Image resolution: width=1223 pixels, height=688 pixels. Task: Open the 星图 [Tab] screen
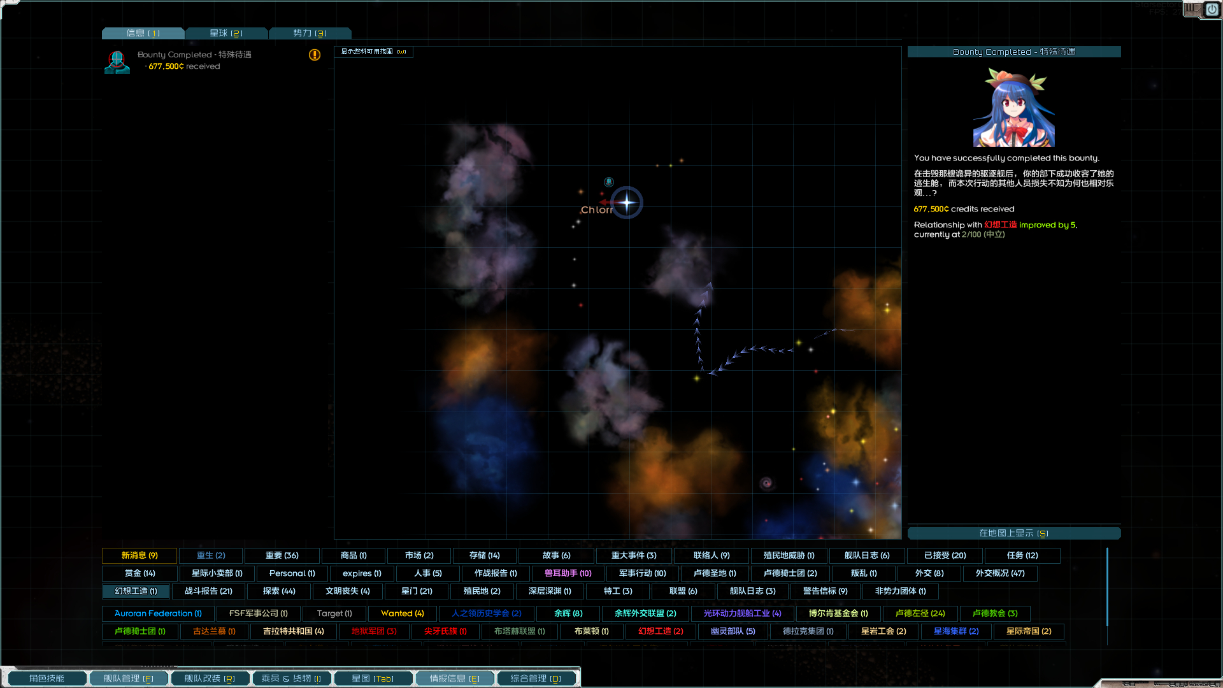pos(373,678)
